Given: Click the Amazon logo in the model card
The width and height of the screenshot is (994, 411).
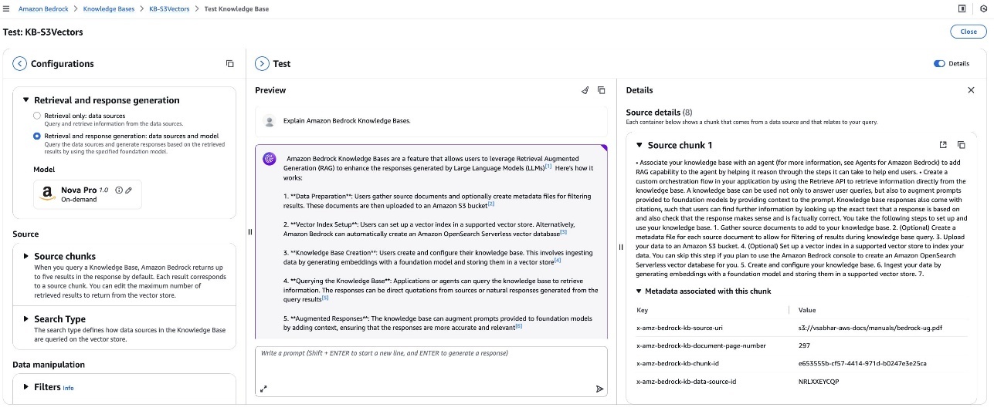Looking at the screenshot, I should click(x=46, y=194).
